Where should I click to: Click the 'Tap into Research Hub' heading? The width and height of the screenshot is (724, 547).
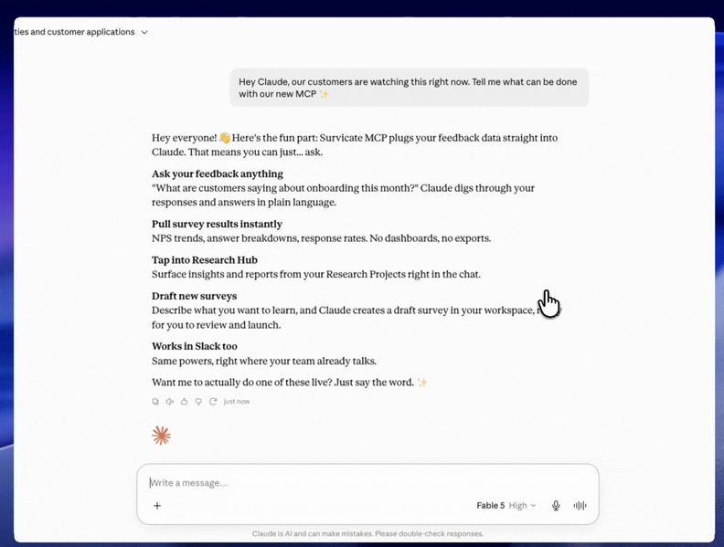tap(205, 260)
